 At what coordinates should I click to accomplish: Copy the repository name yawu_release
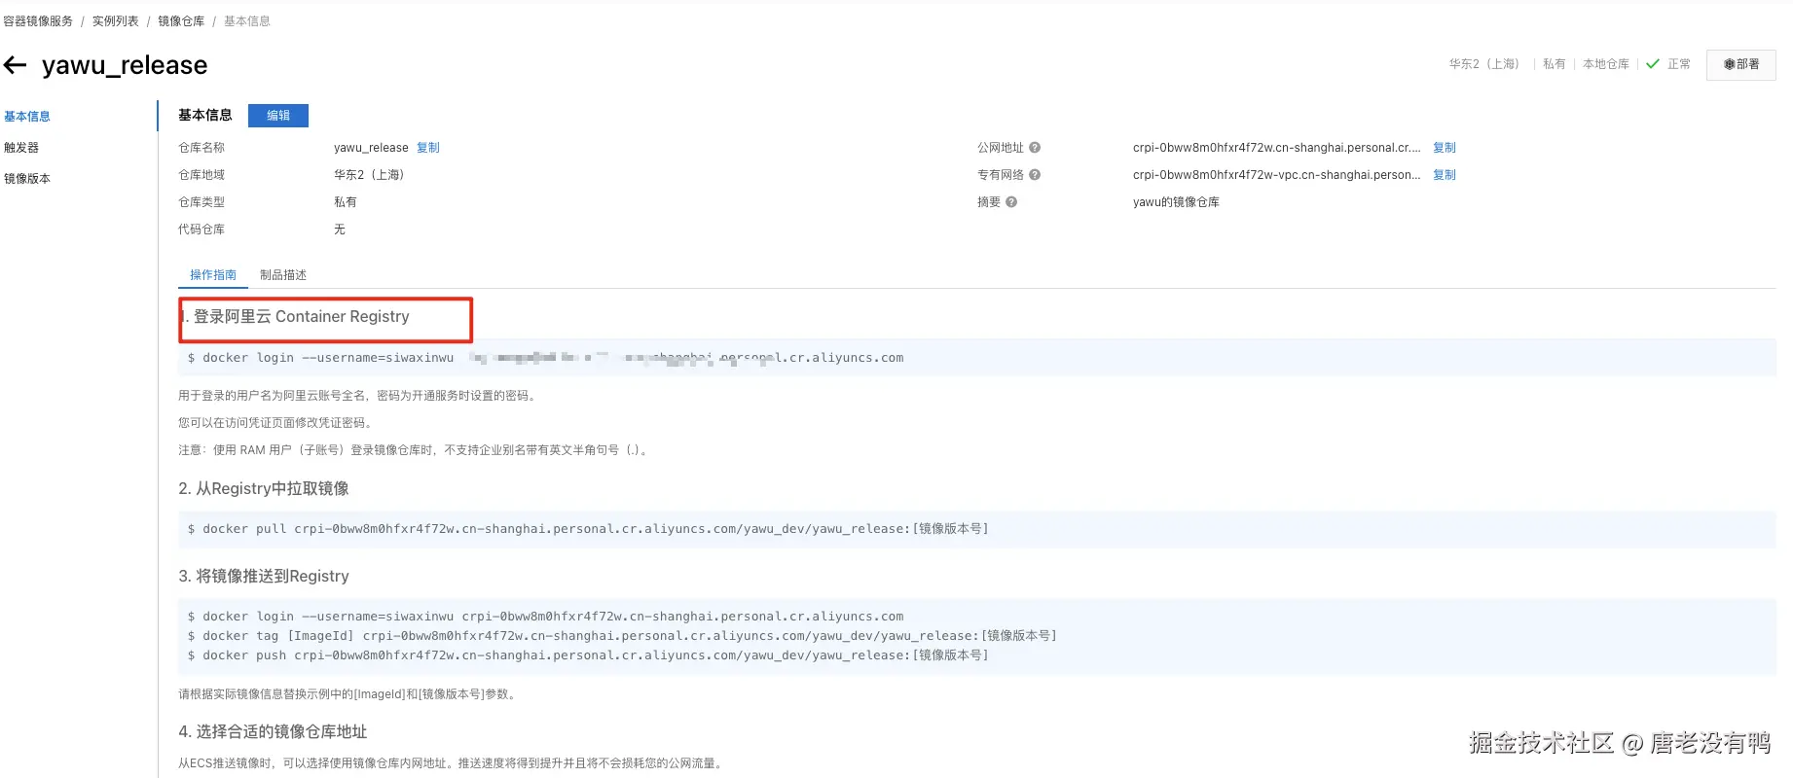[x=428, y=148]
